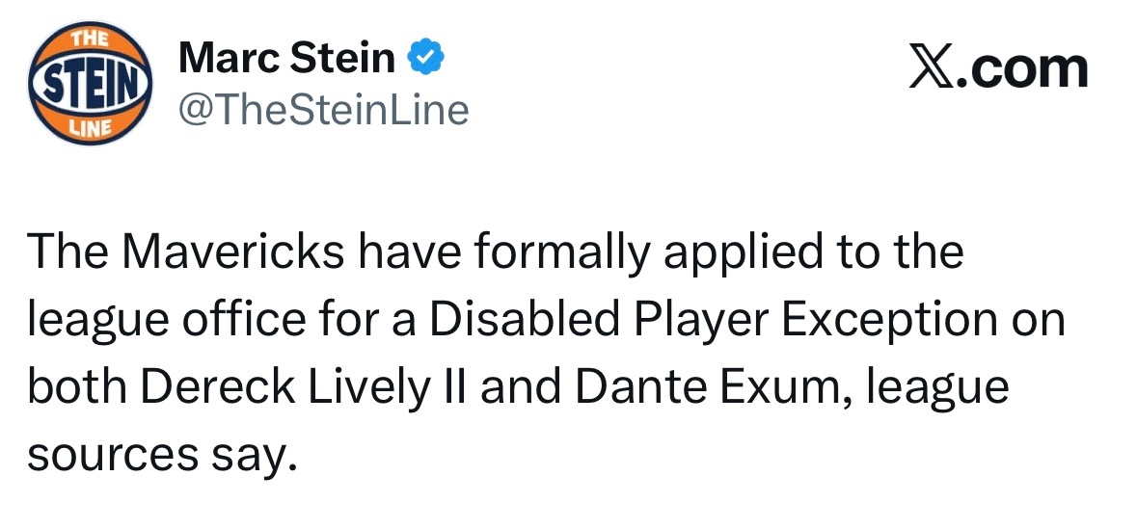
Task: Click the word Mavericks in the tweet
Action: [x=232, y=251]
